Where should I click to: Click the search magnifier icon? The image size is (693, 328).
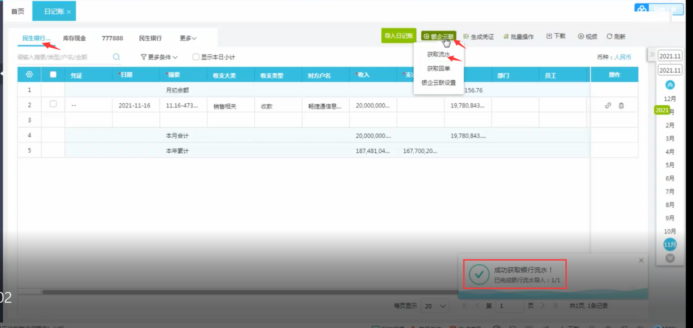coord(116,57)
